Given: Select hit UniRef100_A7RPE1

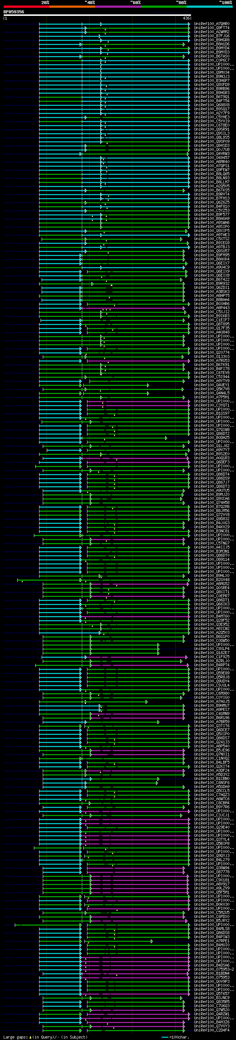Looking at the screenshot, I should tap(211, 941).
